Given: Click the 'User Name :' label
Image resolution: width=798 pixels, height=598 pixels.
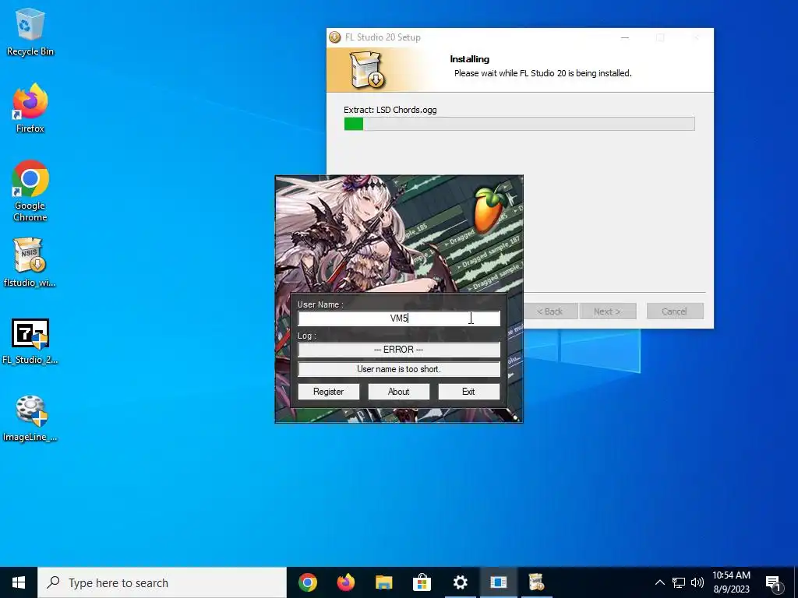Looking at the screenshot, I should click(x=320, y=304).
